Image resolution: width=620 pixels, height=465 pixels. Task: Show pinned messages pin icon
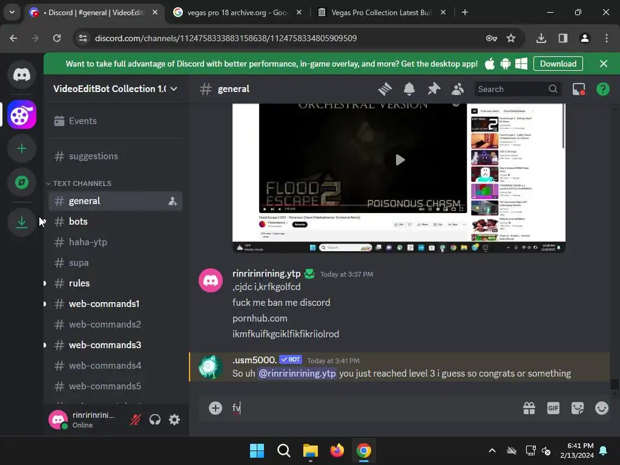coord(434,89)
